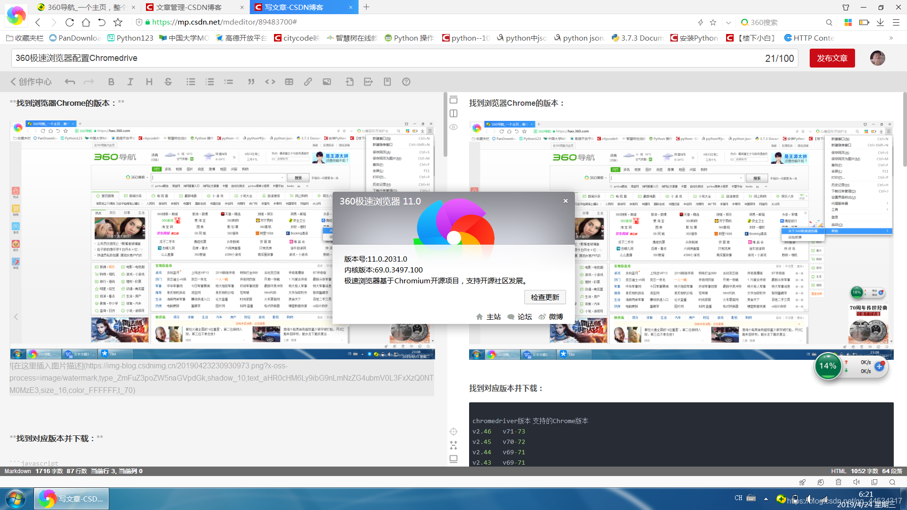Expand the bookmarks bar overflow chevron
The width and height of the screenshot is (907, 510).
891,38
